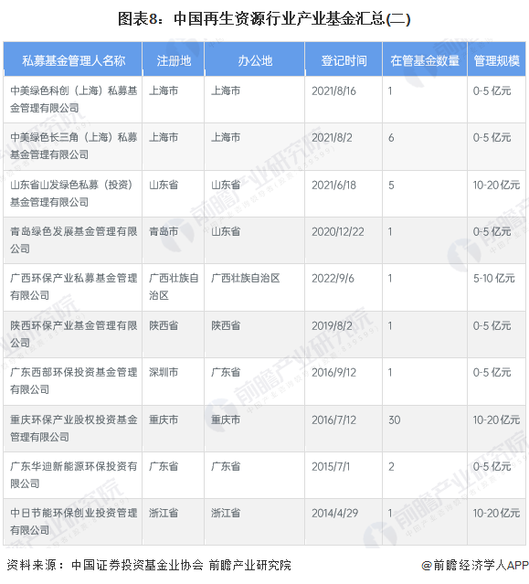Select the 管理规模 column header
The image size is (529, 584).
[496, 60]
